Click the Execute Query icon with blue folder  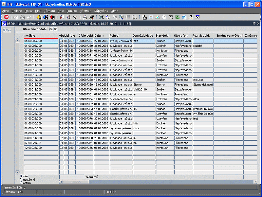[46, 17]
